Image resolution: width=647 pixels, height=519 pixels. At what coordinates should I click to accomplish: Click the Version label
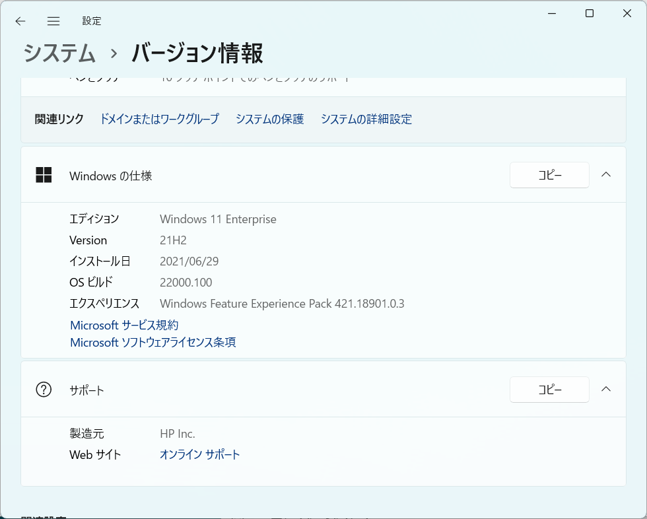[88, 240]
